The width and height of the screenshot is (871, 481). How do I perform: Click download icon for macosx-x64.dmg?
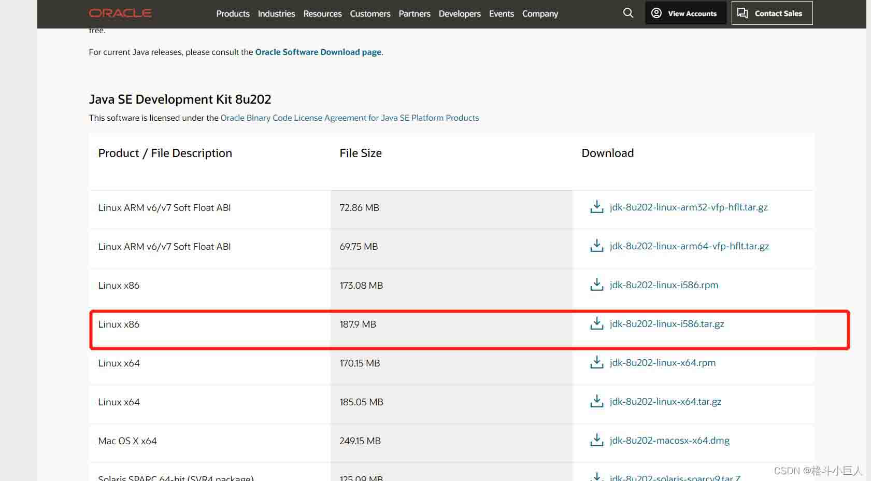coord(597,440)
